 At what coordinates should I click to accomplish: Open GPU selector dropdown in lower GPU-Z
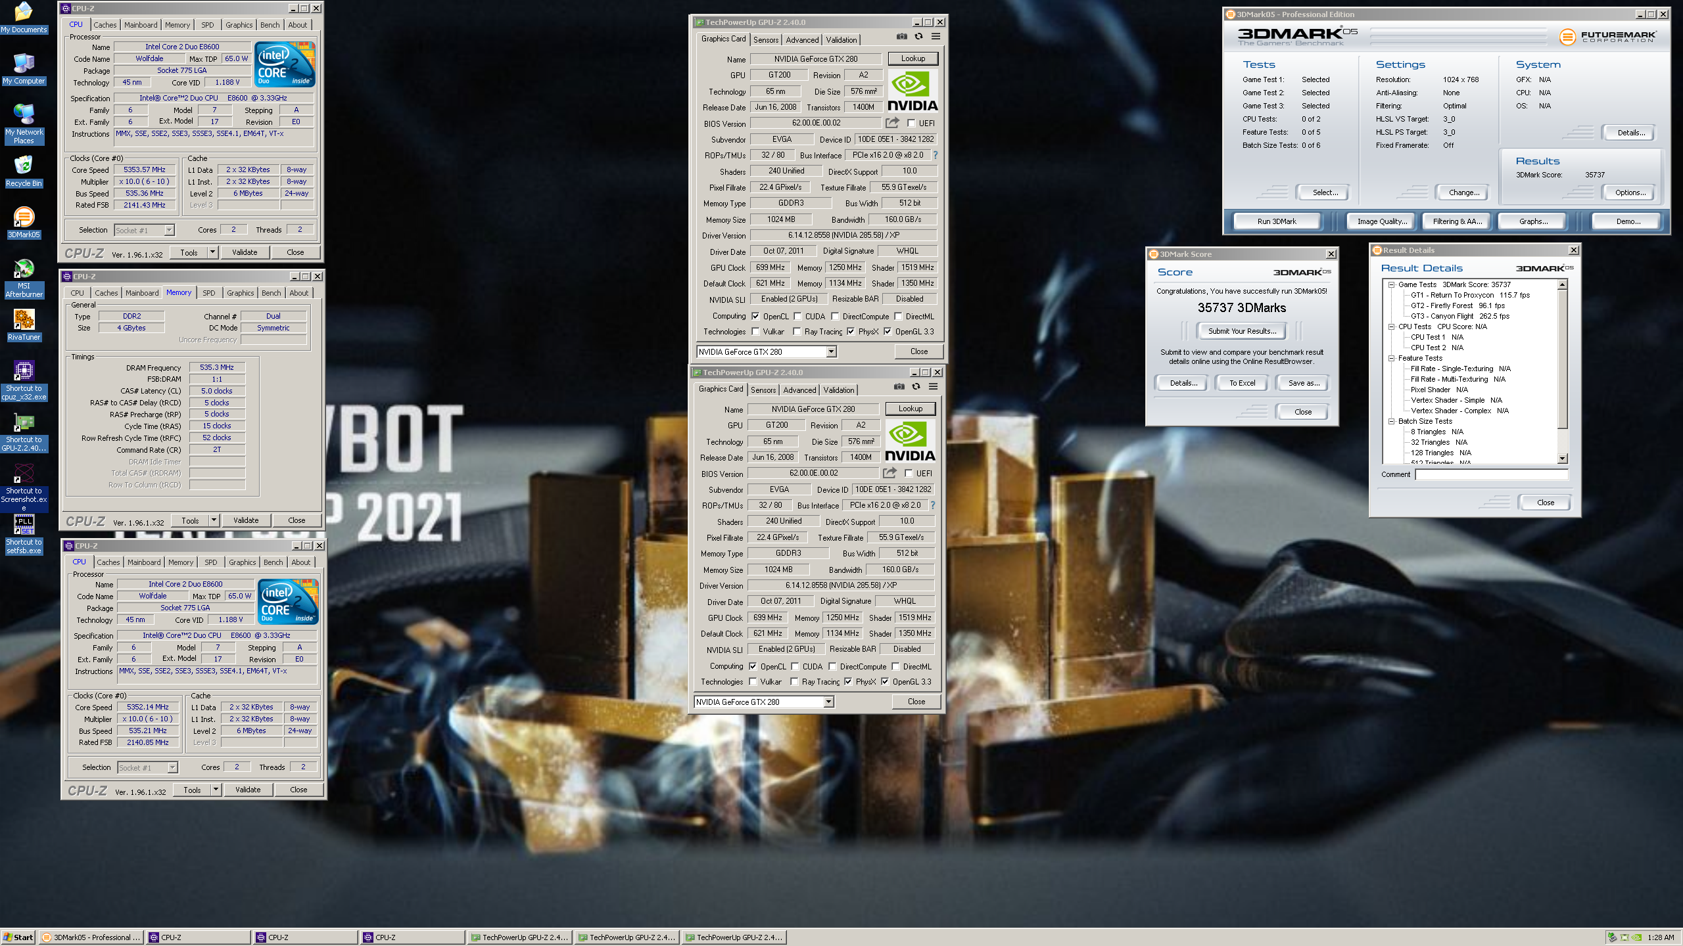[x=829, y=702]
